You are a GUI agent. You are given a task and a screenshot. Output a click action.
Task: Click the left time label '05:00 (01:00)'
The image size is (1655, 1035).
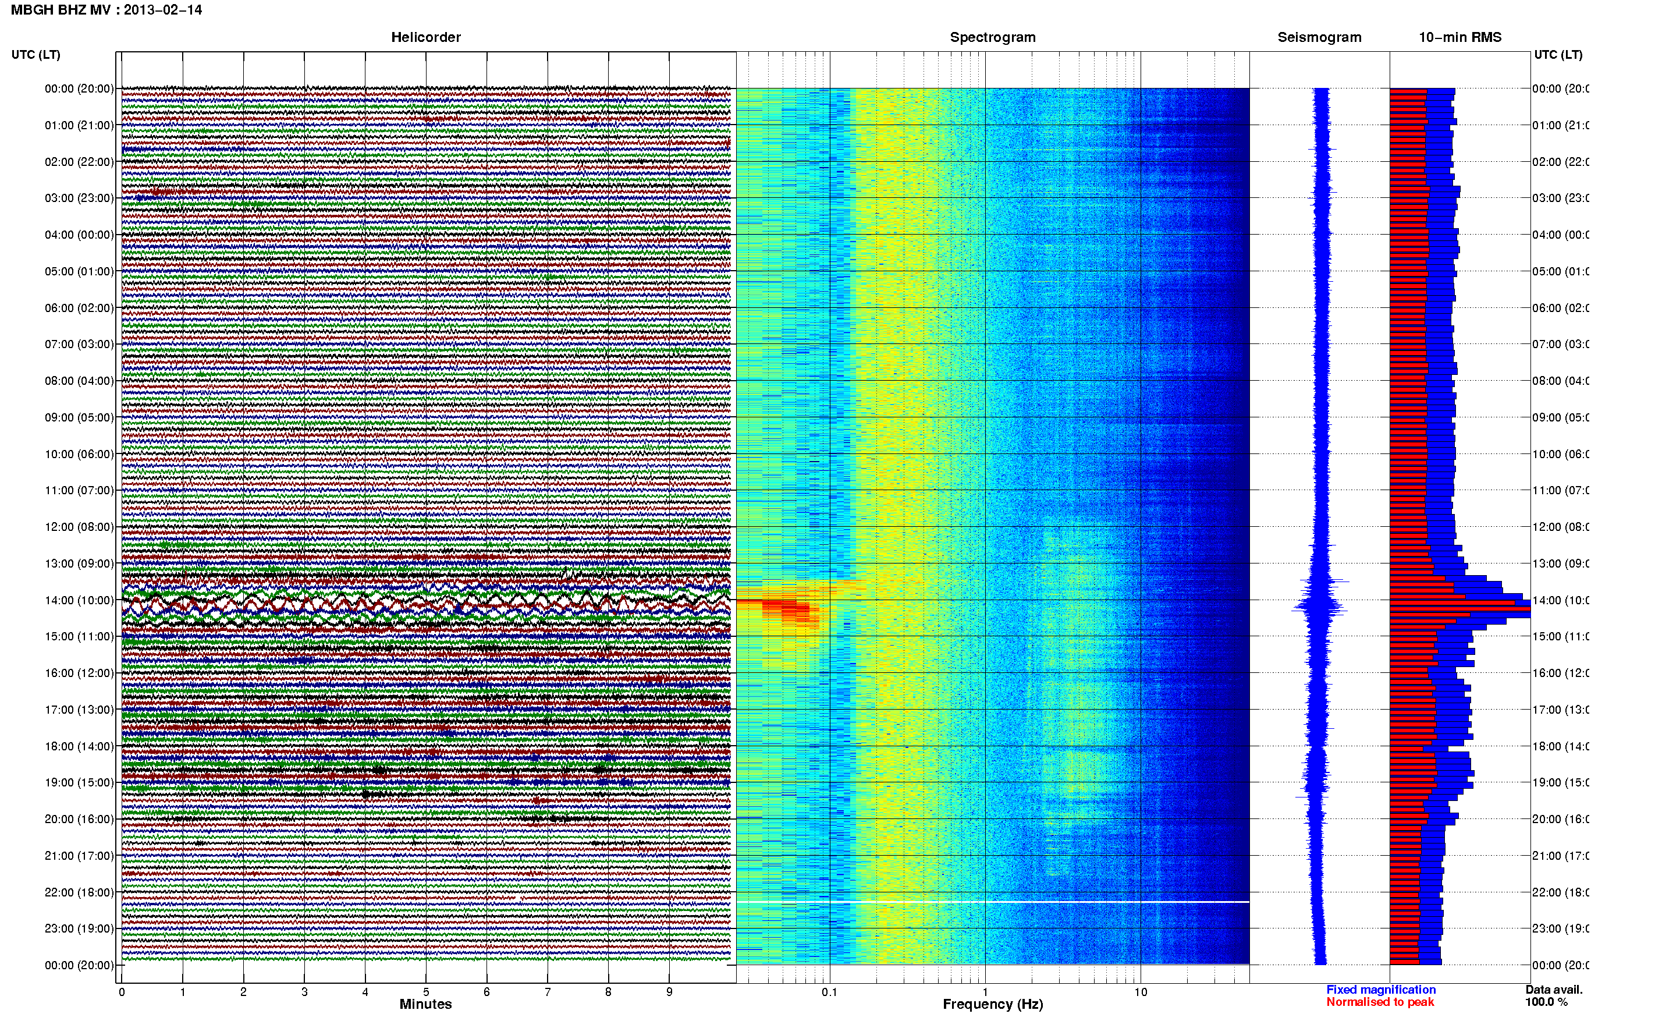pyautogui.click(x=79, y=271)
